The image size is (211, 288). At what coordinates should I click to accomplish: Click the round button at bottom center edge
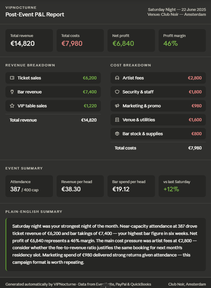click(x=105, y=286)
